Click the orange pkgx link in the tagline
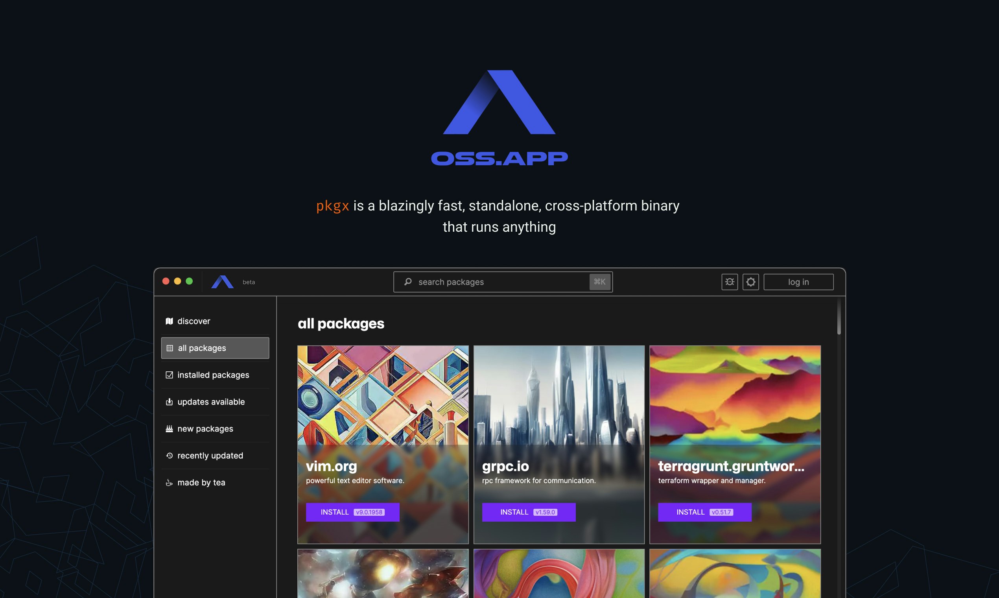 click(332, 206)
